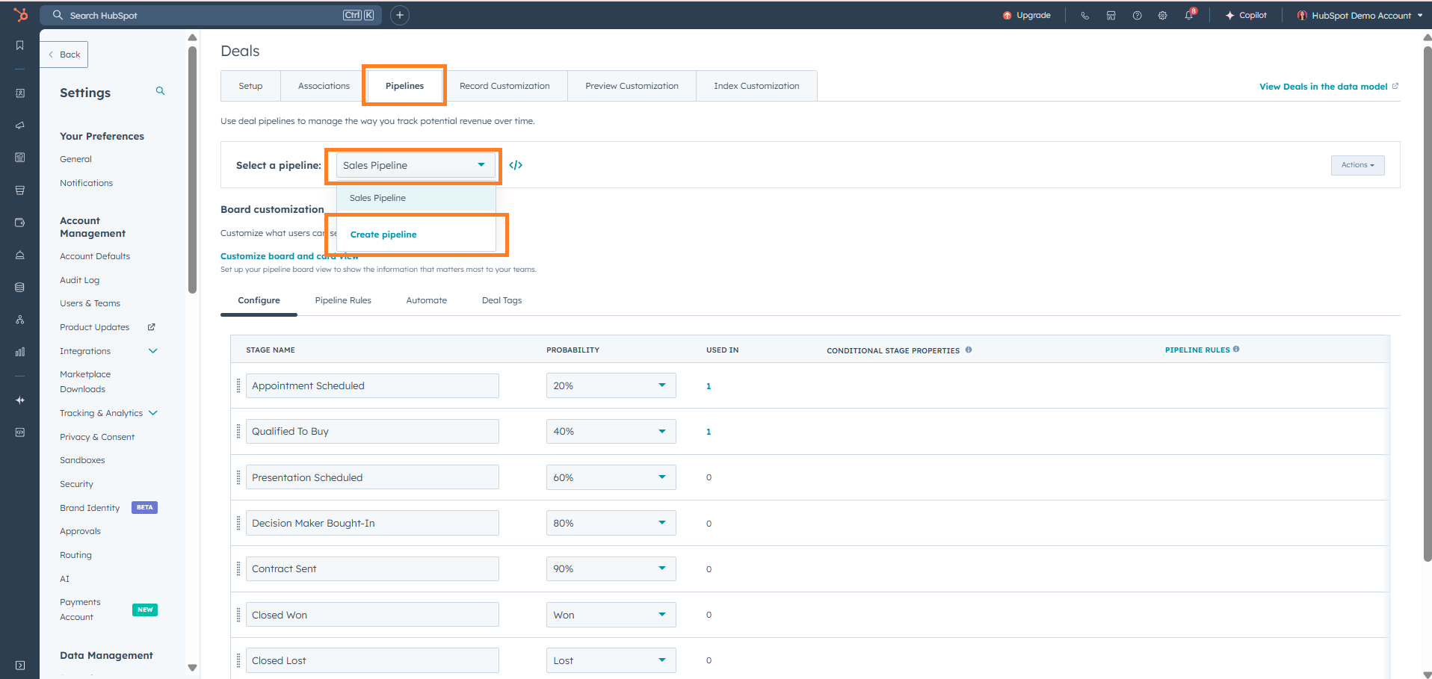Open the Development code icon in sidebar
Image resolution: width=1432 pixels, height=679 pixels.
point(20,432)
